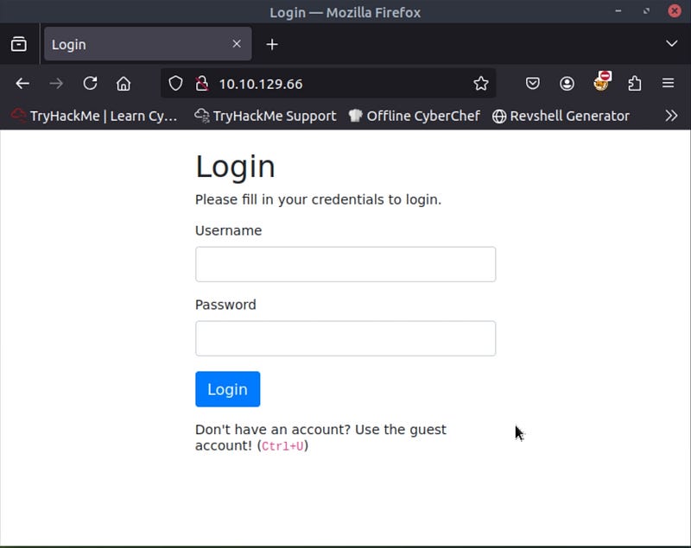Select the Login tab
This screenshot has width=691, height=548.
tap(138, 44)
